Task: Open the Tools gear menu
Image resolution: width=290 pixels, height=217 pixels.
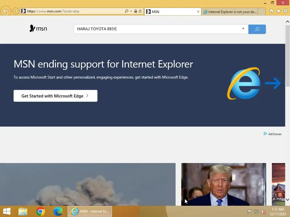Action: point(285,11)
